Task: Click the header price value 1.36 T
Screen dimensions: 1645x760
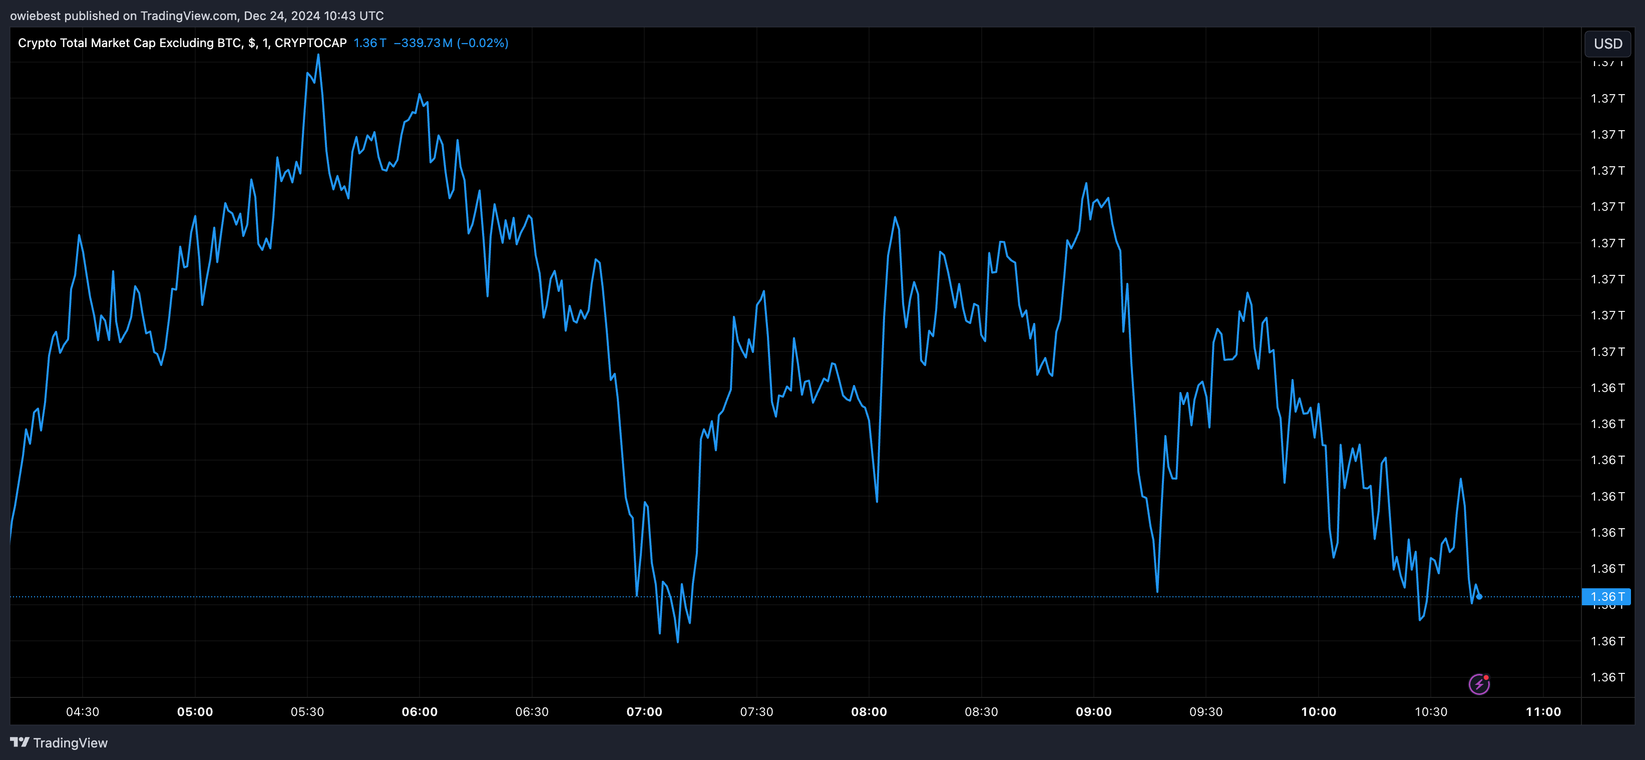Action: (370, 43)
